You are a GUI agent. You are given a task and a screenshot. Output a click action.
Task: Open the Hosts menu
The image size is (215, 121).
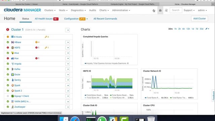pos(63,10)
